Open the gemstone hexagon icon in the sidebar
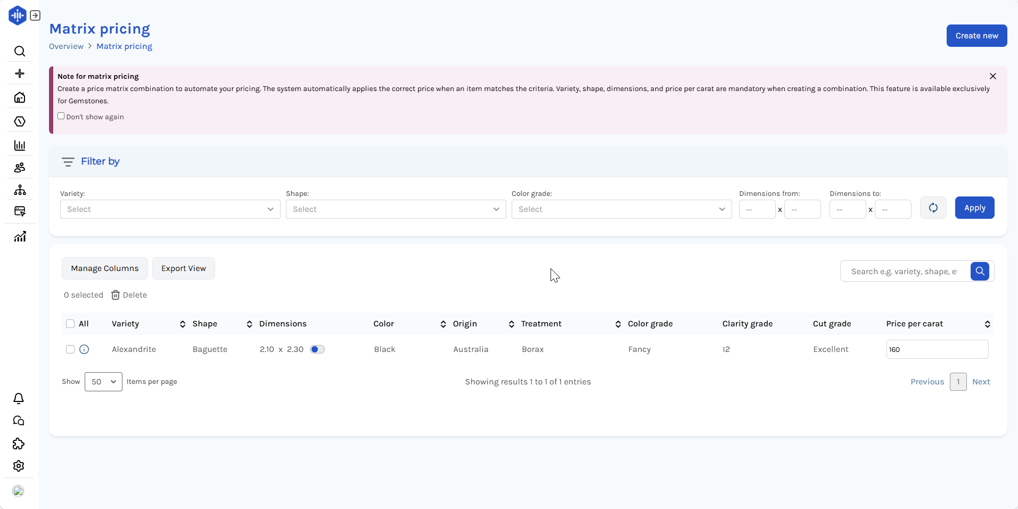This screenshot has height=509, width=1018. click(x=20, y=121)
